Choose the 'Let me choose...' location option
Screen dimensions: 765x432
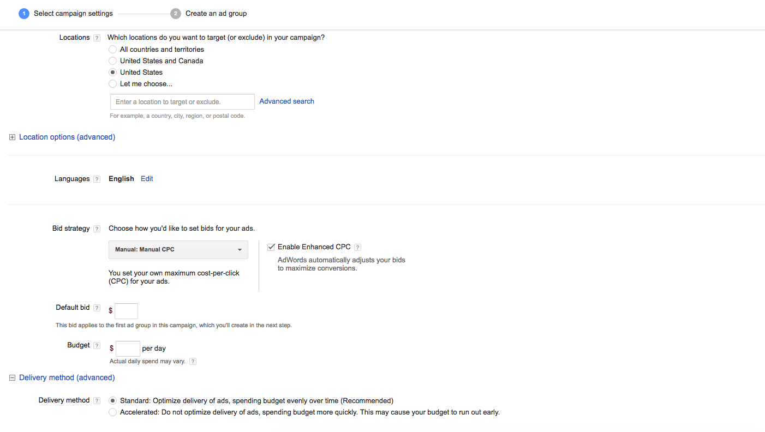(x=112, y=83)
